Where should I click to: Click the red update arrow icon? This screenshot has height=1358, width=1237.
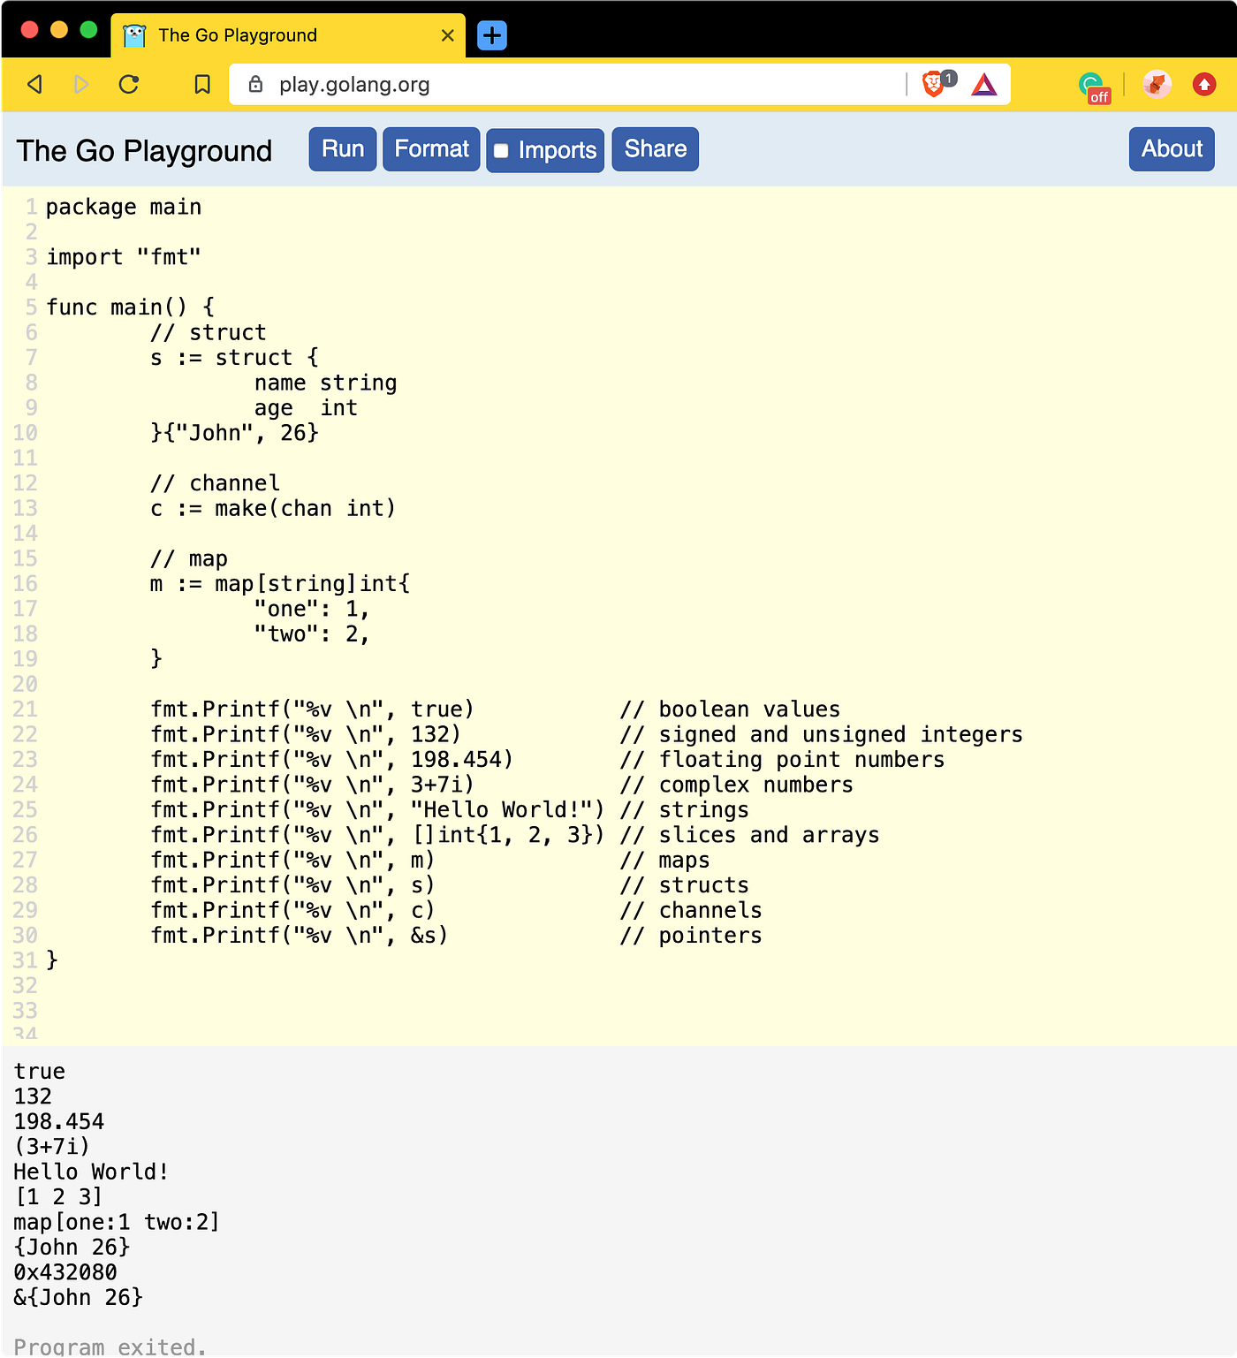(1204, 84)
